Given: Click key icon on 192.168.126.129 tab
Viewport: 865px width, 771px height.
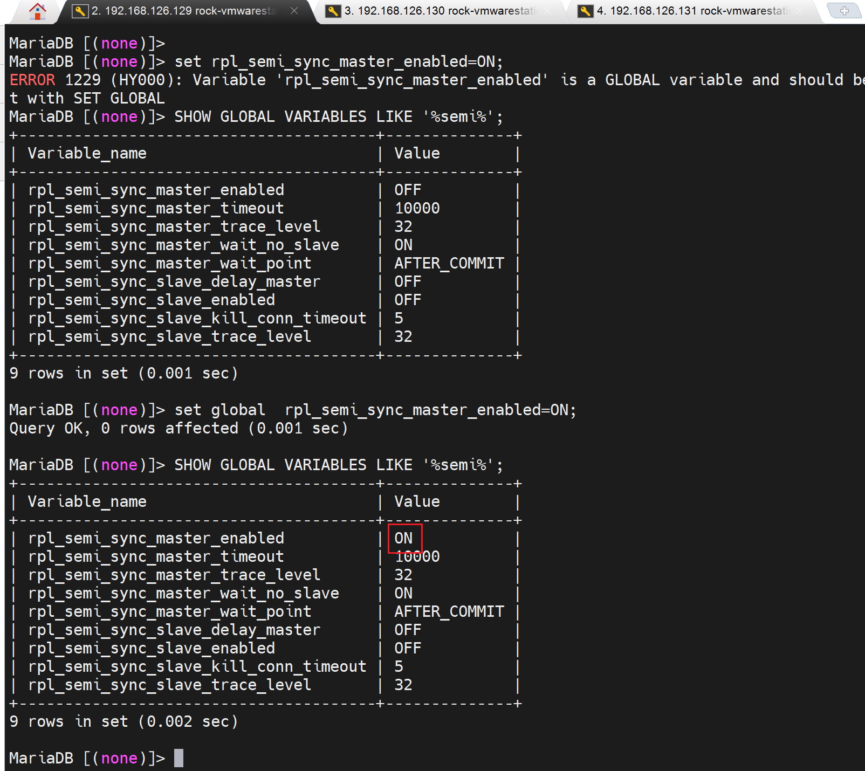Looking at the screenshot, I should tap(80, 11).
